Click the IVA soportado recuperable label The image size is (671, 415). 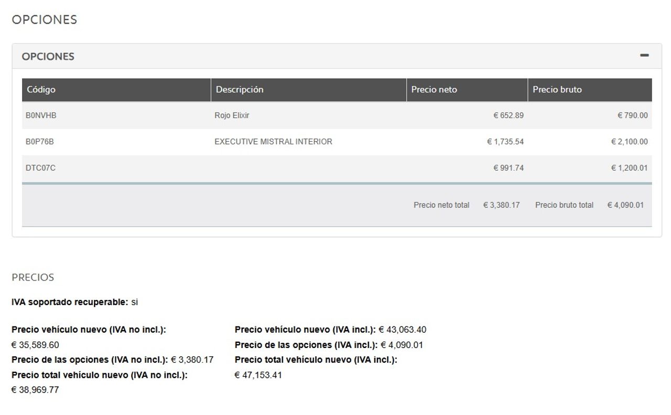click(x=70, y=302)
